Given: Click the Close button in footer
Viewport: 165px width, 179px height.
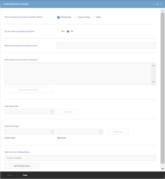Looking at the screenshot, I should point(25,175).
